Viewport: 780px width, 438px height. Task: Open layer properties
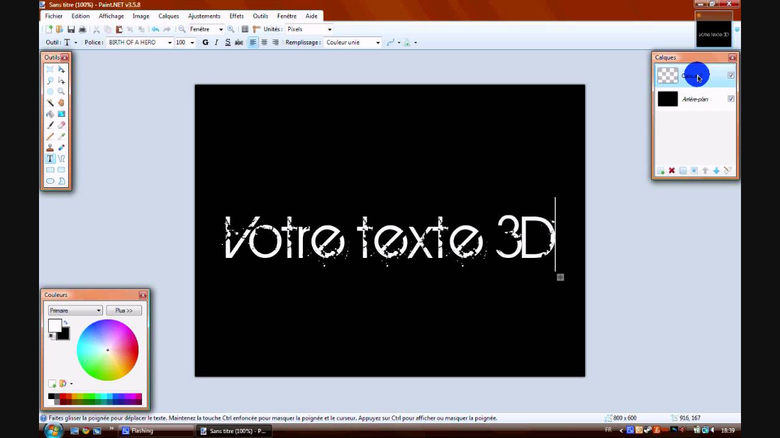tap(728, 171)
